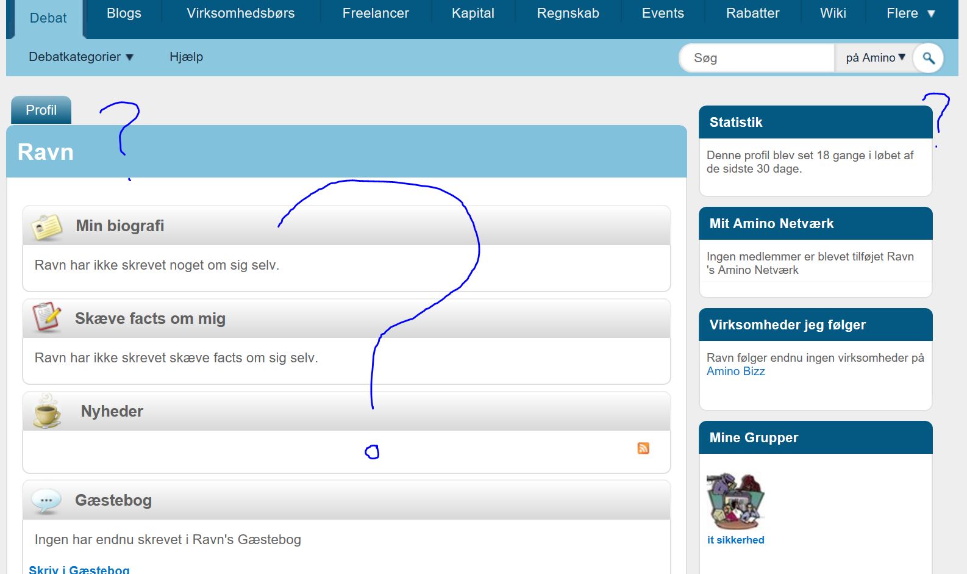Click the Min biografi notepad icon

pyautogui.click(x=47, y=227)
